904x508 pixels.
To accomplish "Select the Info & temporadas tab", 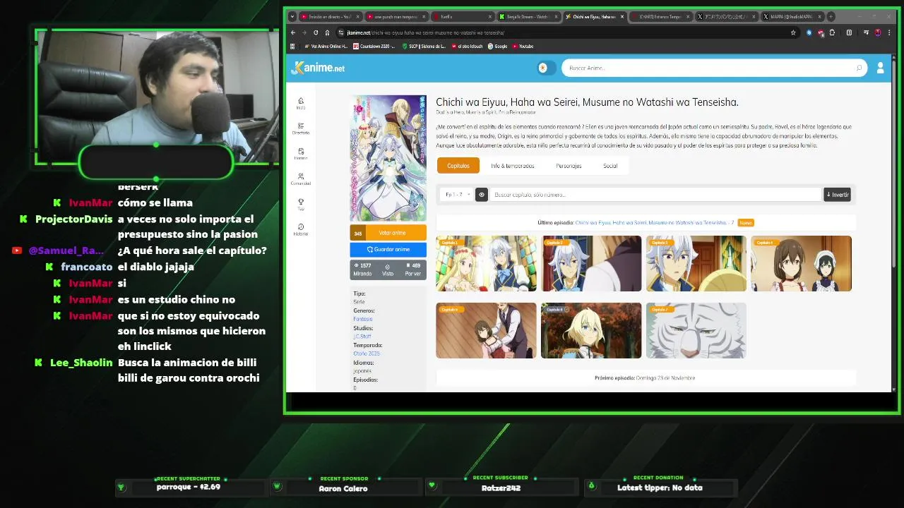I will (x=513, y=166).
